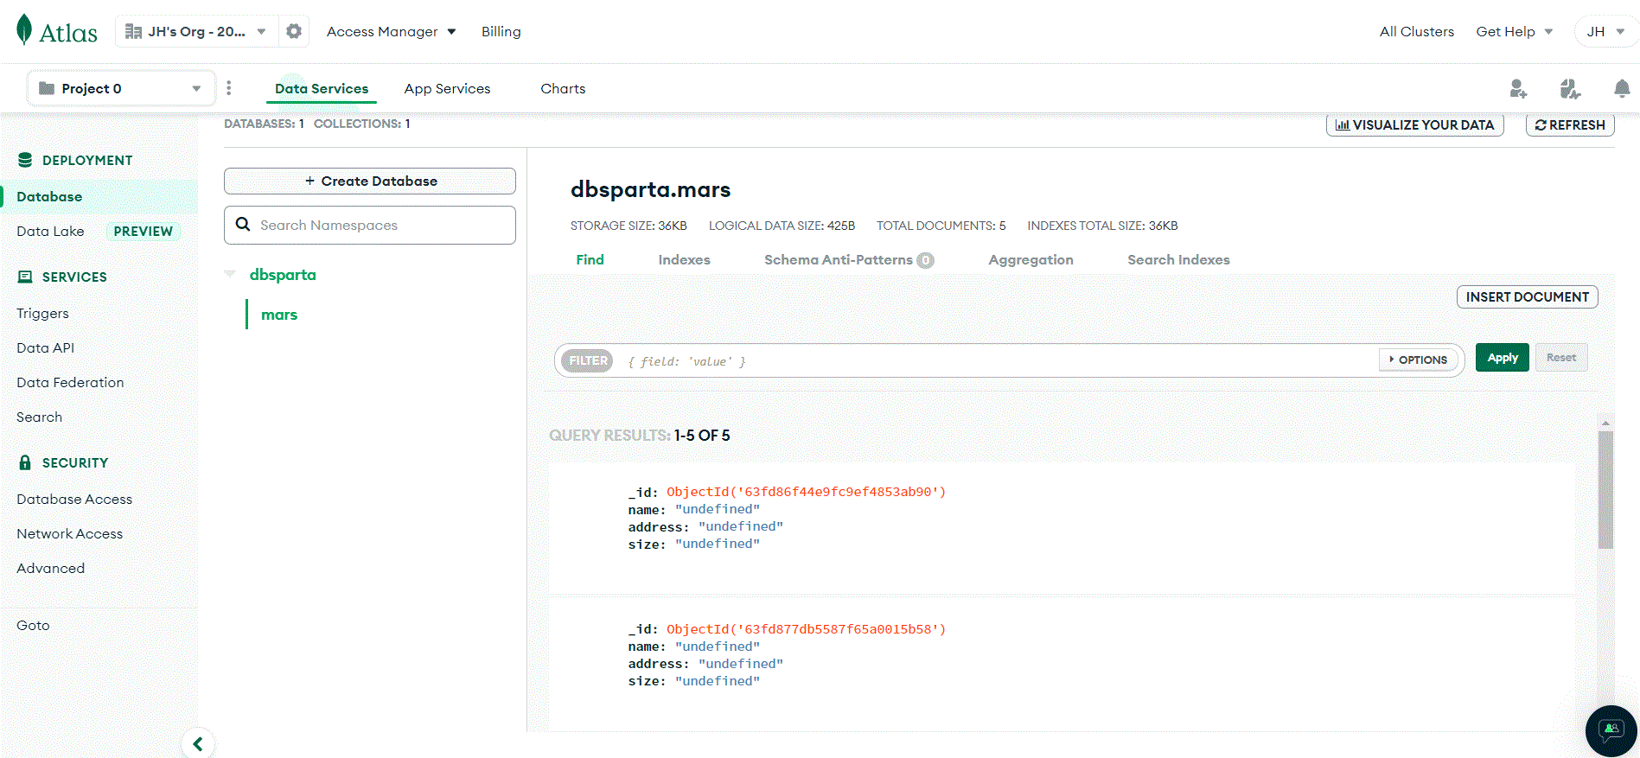The image size is (1640, 758).
Task: Go to All Clusters
Action: point(1417,31)
